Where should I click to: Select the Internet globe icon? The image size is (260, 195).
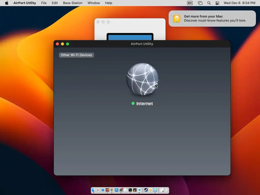click(142, 79)
